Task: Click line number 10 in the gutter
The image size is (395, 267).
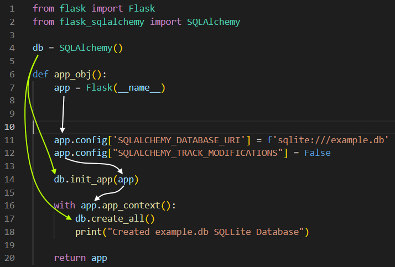Action: click(x=9, y=127)
